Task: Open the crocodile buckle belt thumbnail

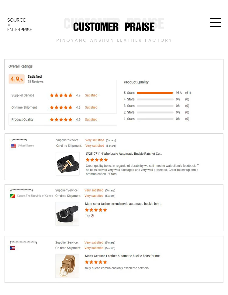Action: [x=67, y=164]
